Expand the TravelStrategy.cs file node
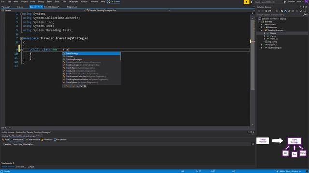309x173 pixels. point(262,48)
